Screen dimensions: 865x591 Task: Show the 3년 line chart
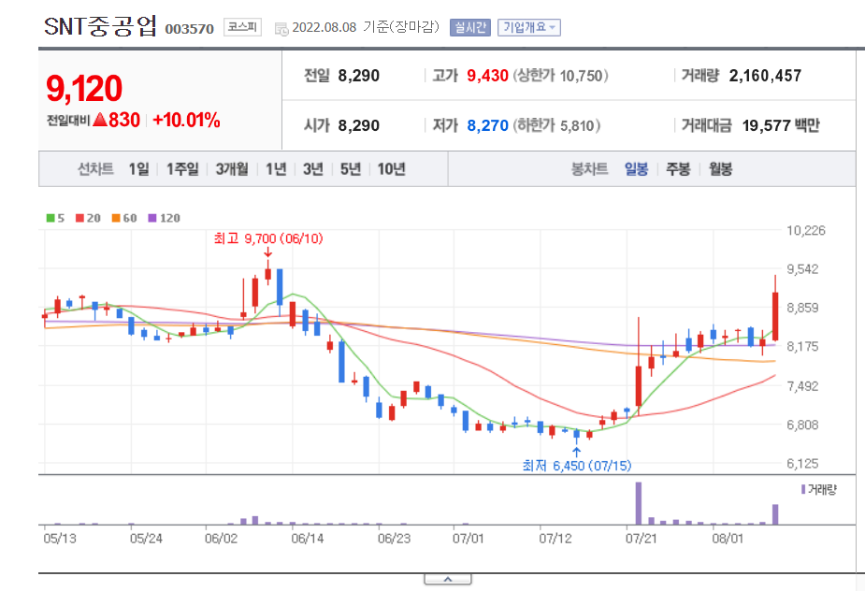(312, 169)
